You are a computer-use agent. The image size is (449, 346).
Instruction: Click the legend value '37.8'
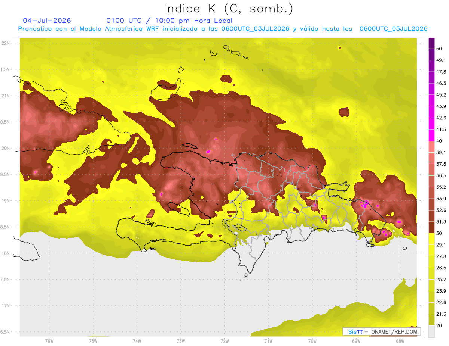tap(441, 164)
